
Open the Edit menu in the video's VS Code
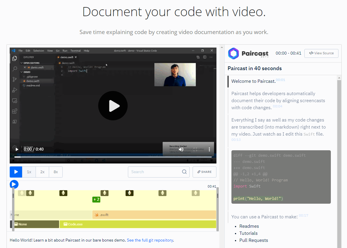click(x=28, y=50)
